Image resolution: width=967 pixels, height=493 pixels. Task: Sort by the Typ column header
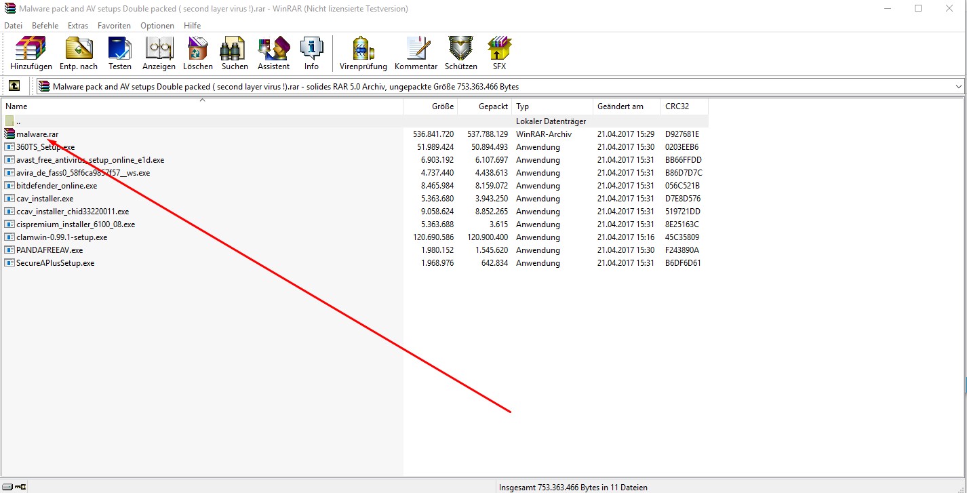[553, 106]
